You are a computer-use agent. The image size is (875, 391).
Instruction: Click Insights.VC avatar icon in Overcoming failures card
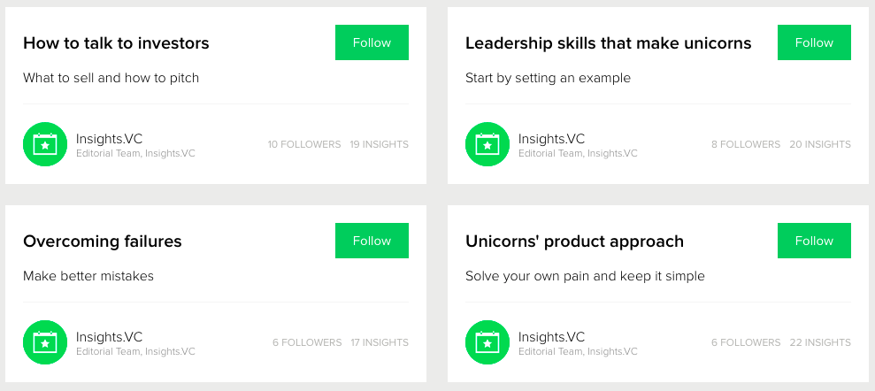[x=45, y=342]
